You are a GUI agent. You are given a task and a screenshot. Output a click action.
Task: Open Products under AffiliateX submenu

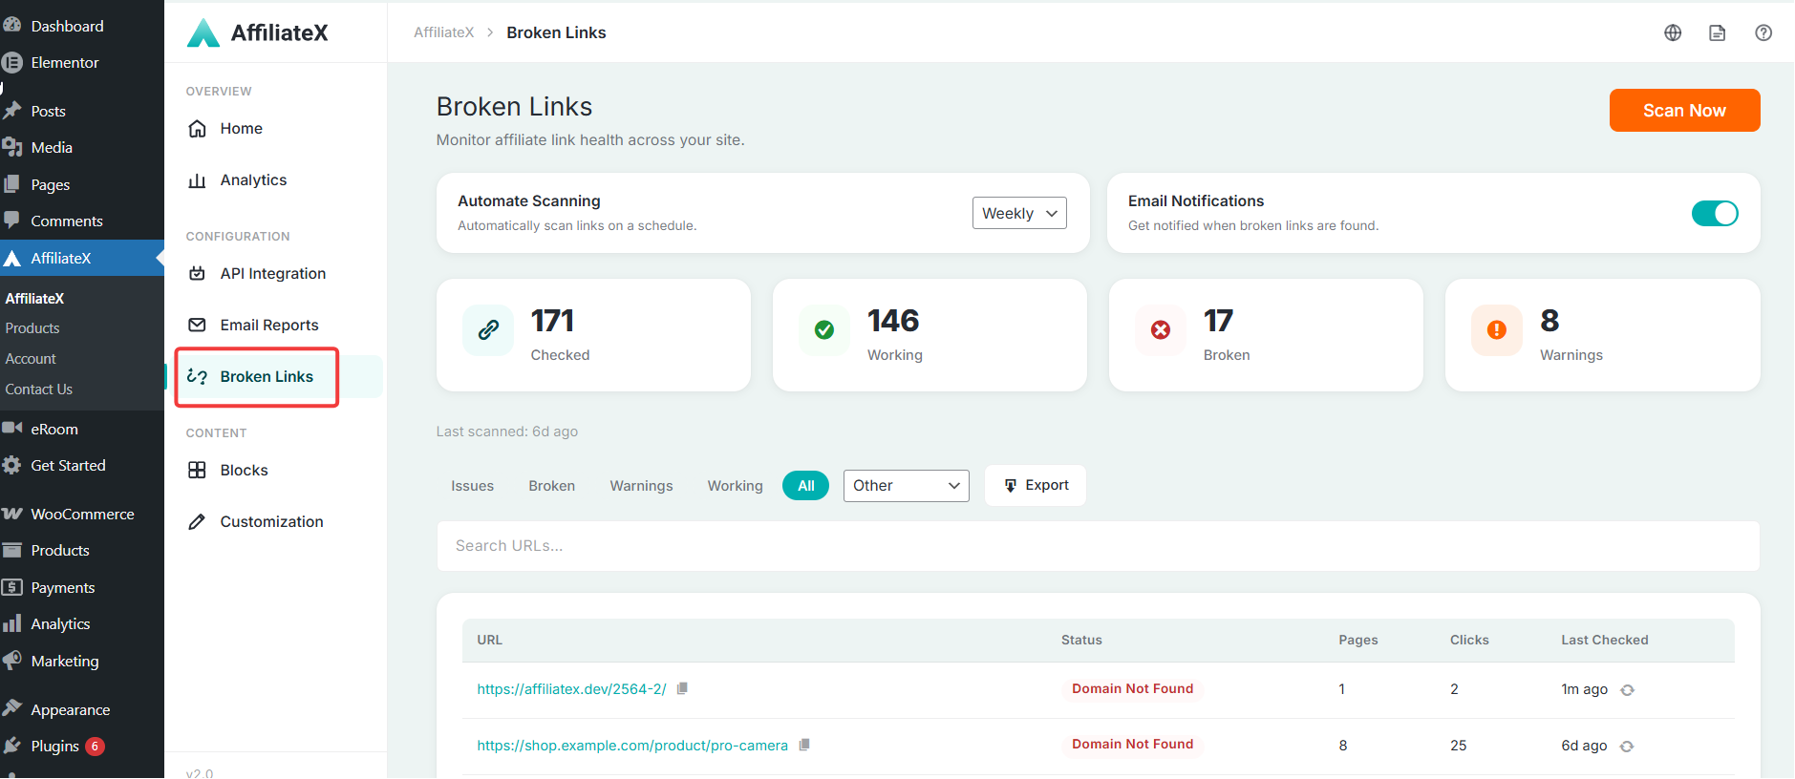pyautogui.click(x=32, y=328)
